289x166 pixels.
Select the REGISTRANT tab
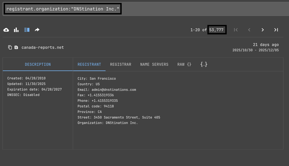(89, 64)
